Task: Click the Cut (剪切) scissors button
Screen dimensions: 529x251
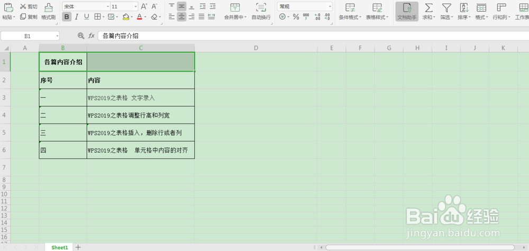Action: 29,7
